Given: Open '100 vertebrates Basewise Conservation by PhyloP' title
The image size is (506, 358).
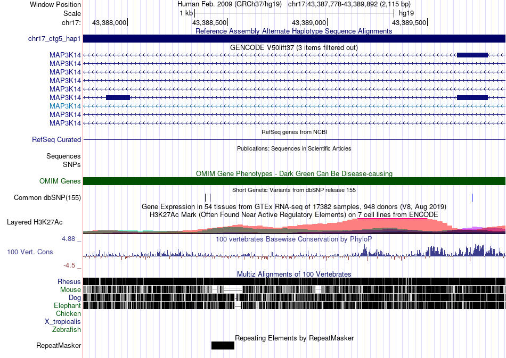Looking at the screenshot, I should [293, 239].
